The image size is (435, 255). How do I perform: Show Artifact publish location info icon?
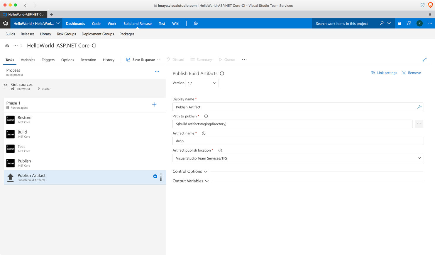pos(220,150)
